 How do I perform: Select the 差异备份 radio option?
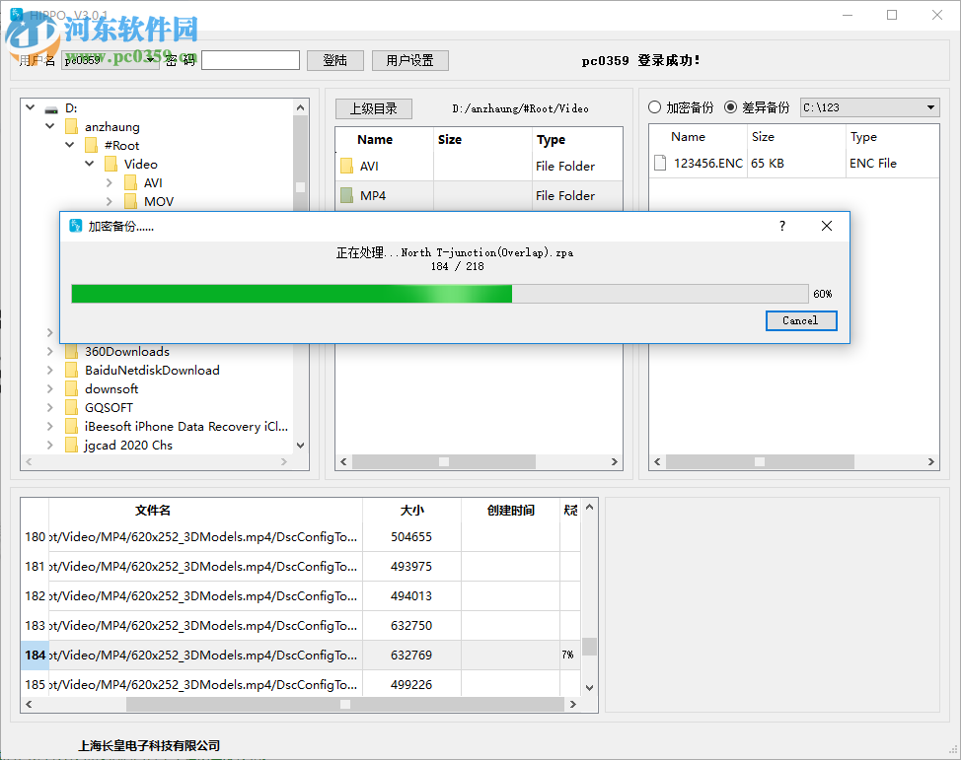point(730,107)
